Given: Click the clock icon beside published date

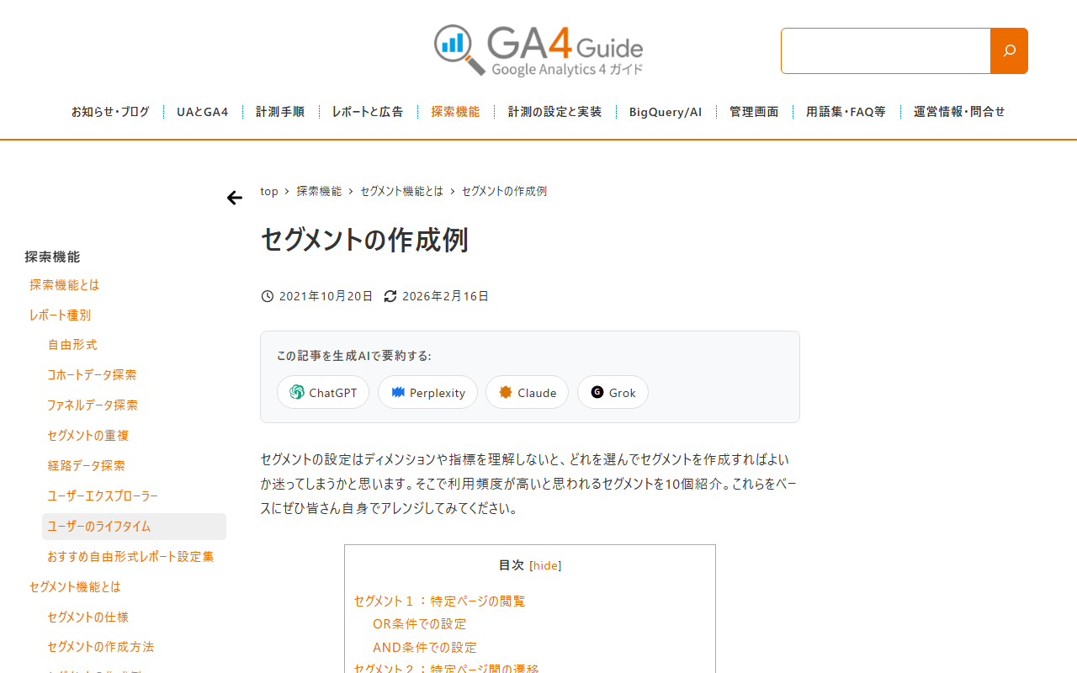Looking at the screenshot, I should 268,296.
